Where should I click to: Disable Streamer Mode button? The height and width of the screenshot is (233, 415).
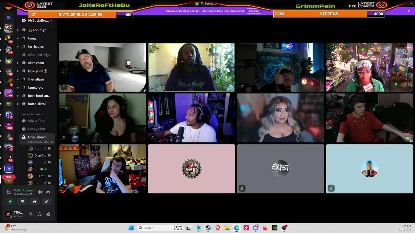[x=254, y=11]
